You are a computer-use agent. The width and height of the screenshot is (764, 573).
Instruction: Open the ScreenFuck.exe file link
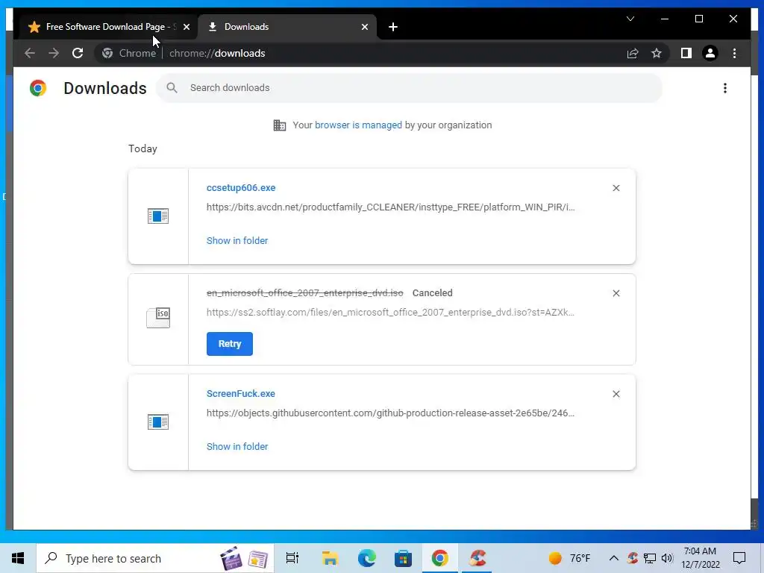click(241, 394)
